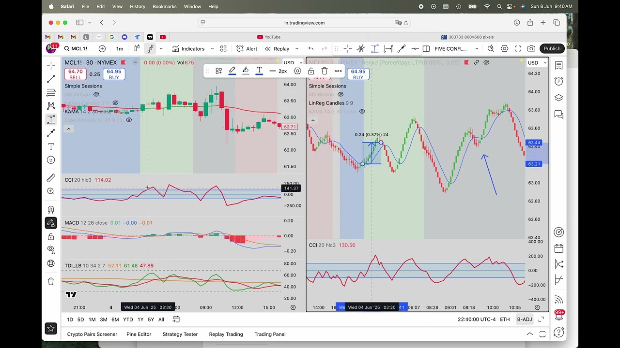
Task: Redo the chart action
Action: [325, 49]
